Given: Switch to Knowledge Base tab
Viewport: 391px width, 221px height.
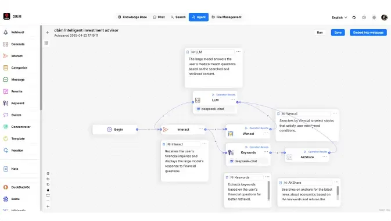Looking at the screenshot, I should [x=132, y=17].
